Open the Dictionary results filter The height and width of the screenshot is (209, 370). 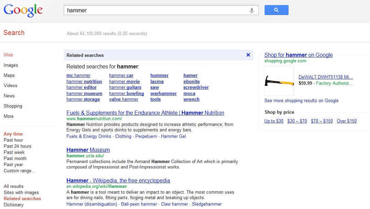[x=14, y=205]
